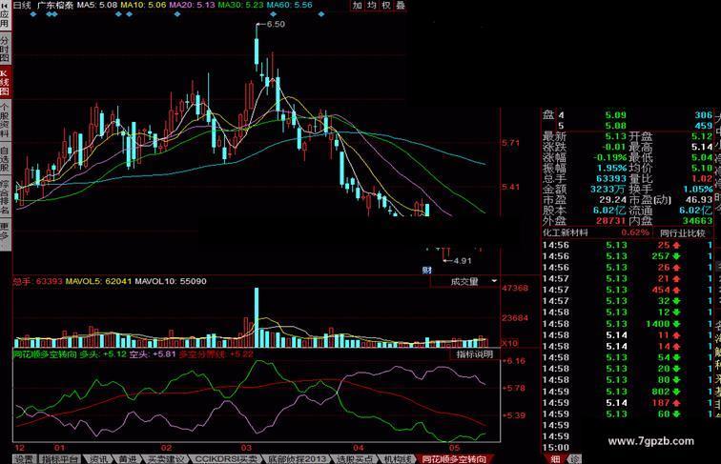Click the MA5: 5.08 indicator label

point(96,5)
